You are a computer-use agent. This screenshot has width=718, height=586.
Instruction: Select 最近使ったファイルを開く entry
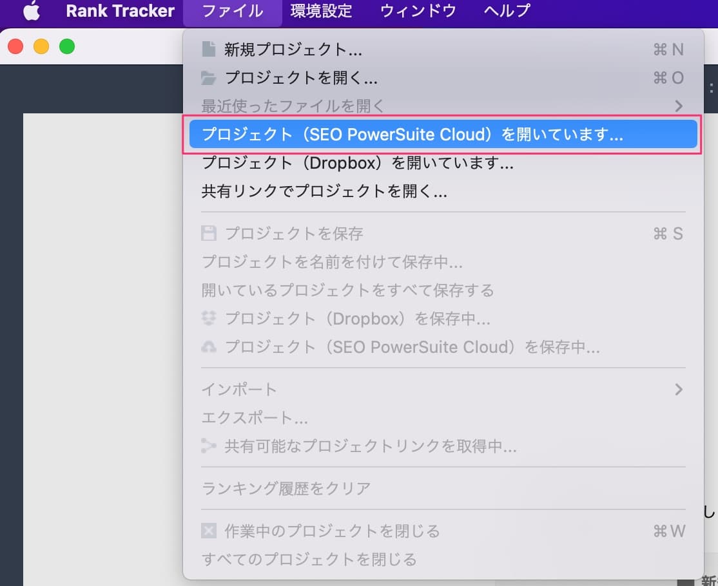tap(443, 106)
